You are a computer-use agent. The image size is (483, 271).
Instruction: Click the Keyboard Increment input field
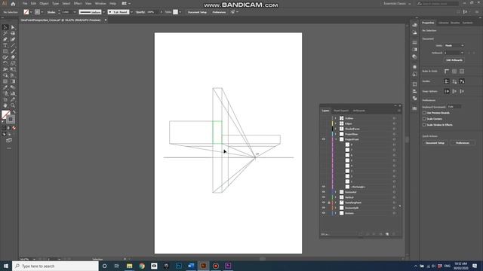coord(454,107)
